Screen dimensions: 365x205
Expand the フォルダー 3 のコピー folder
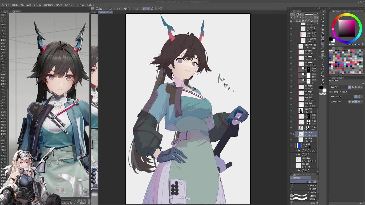296,150
